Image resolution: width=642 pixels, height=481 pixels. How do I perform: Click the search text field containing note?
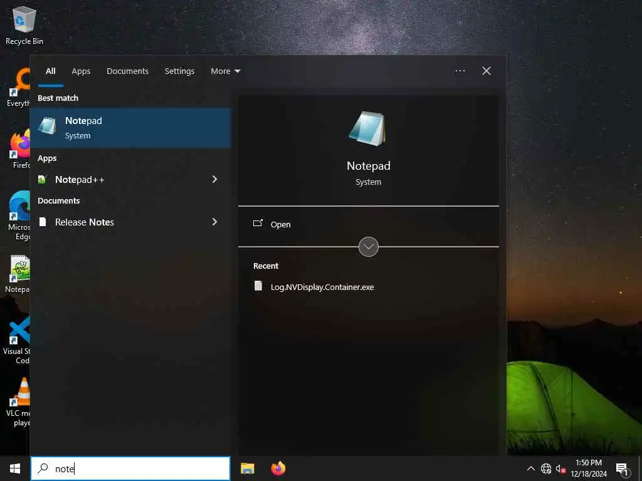coord(130,468)
